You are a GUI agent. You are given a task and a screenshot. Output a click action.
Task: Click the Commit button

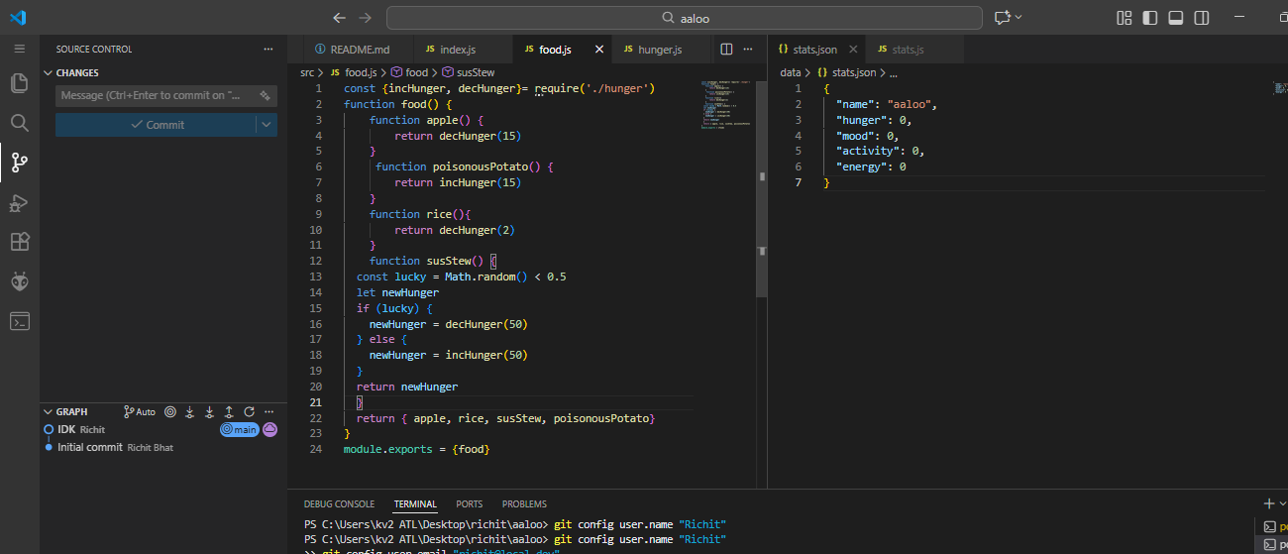pos(157,125)
